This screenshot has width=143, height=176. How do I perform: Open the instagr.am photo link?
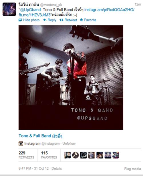tap(109, 10)
